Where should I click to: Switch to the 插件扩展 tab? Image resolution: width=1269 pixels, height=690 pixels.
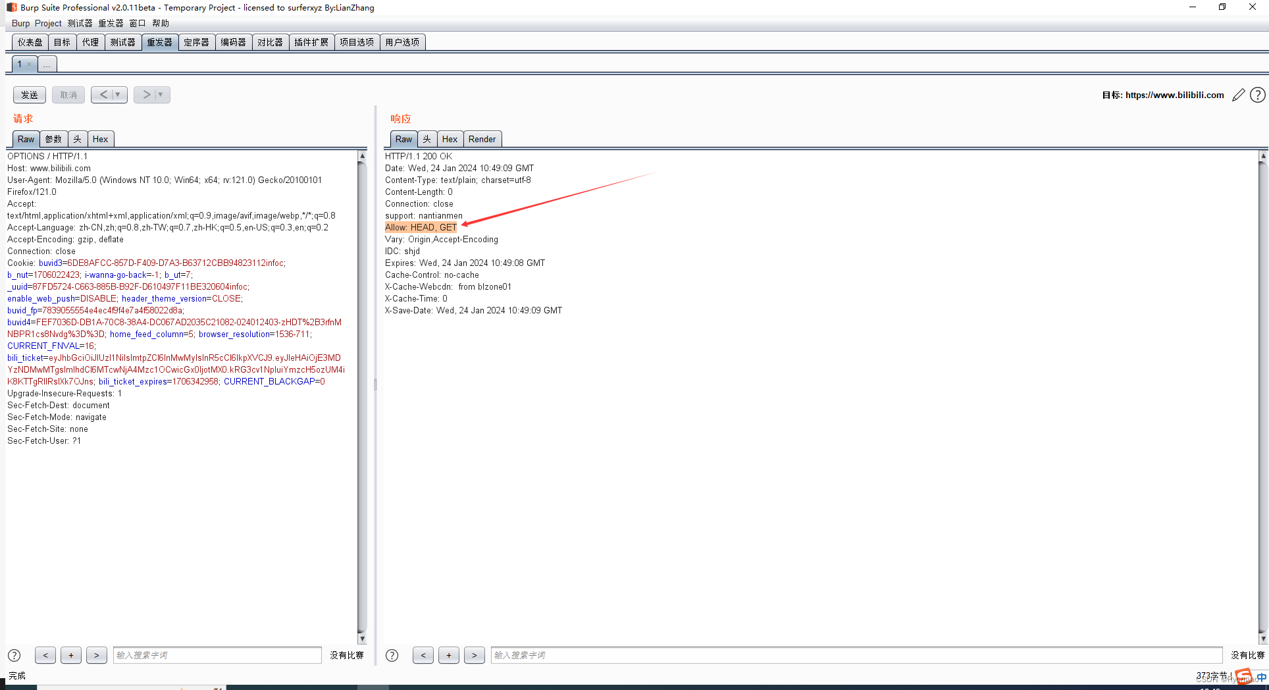click(311, 42)
